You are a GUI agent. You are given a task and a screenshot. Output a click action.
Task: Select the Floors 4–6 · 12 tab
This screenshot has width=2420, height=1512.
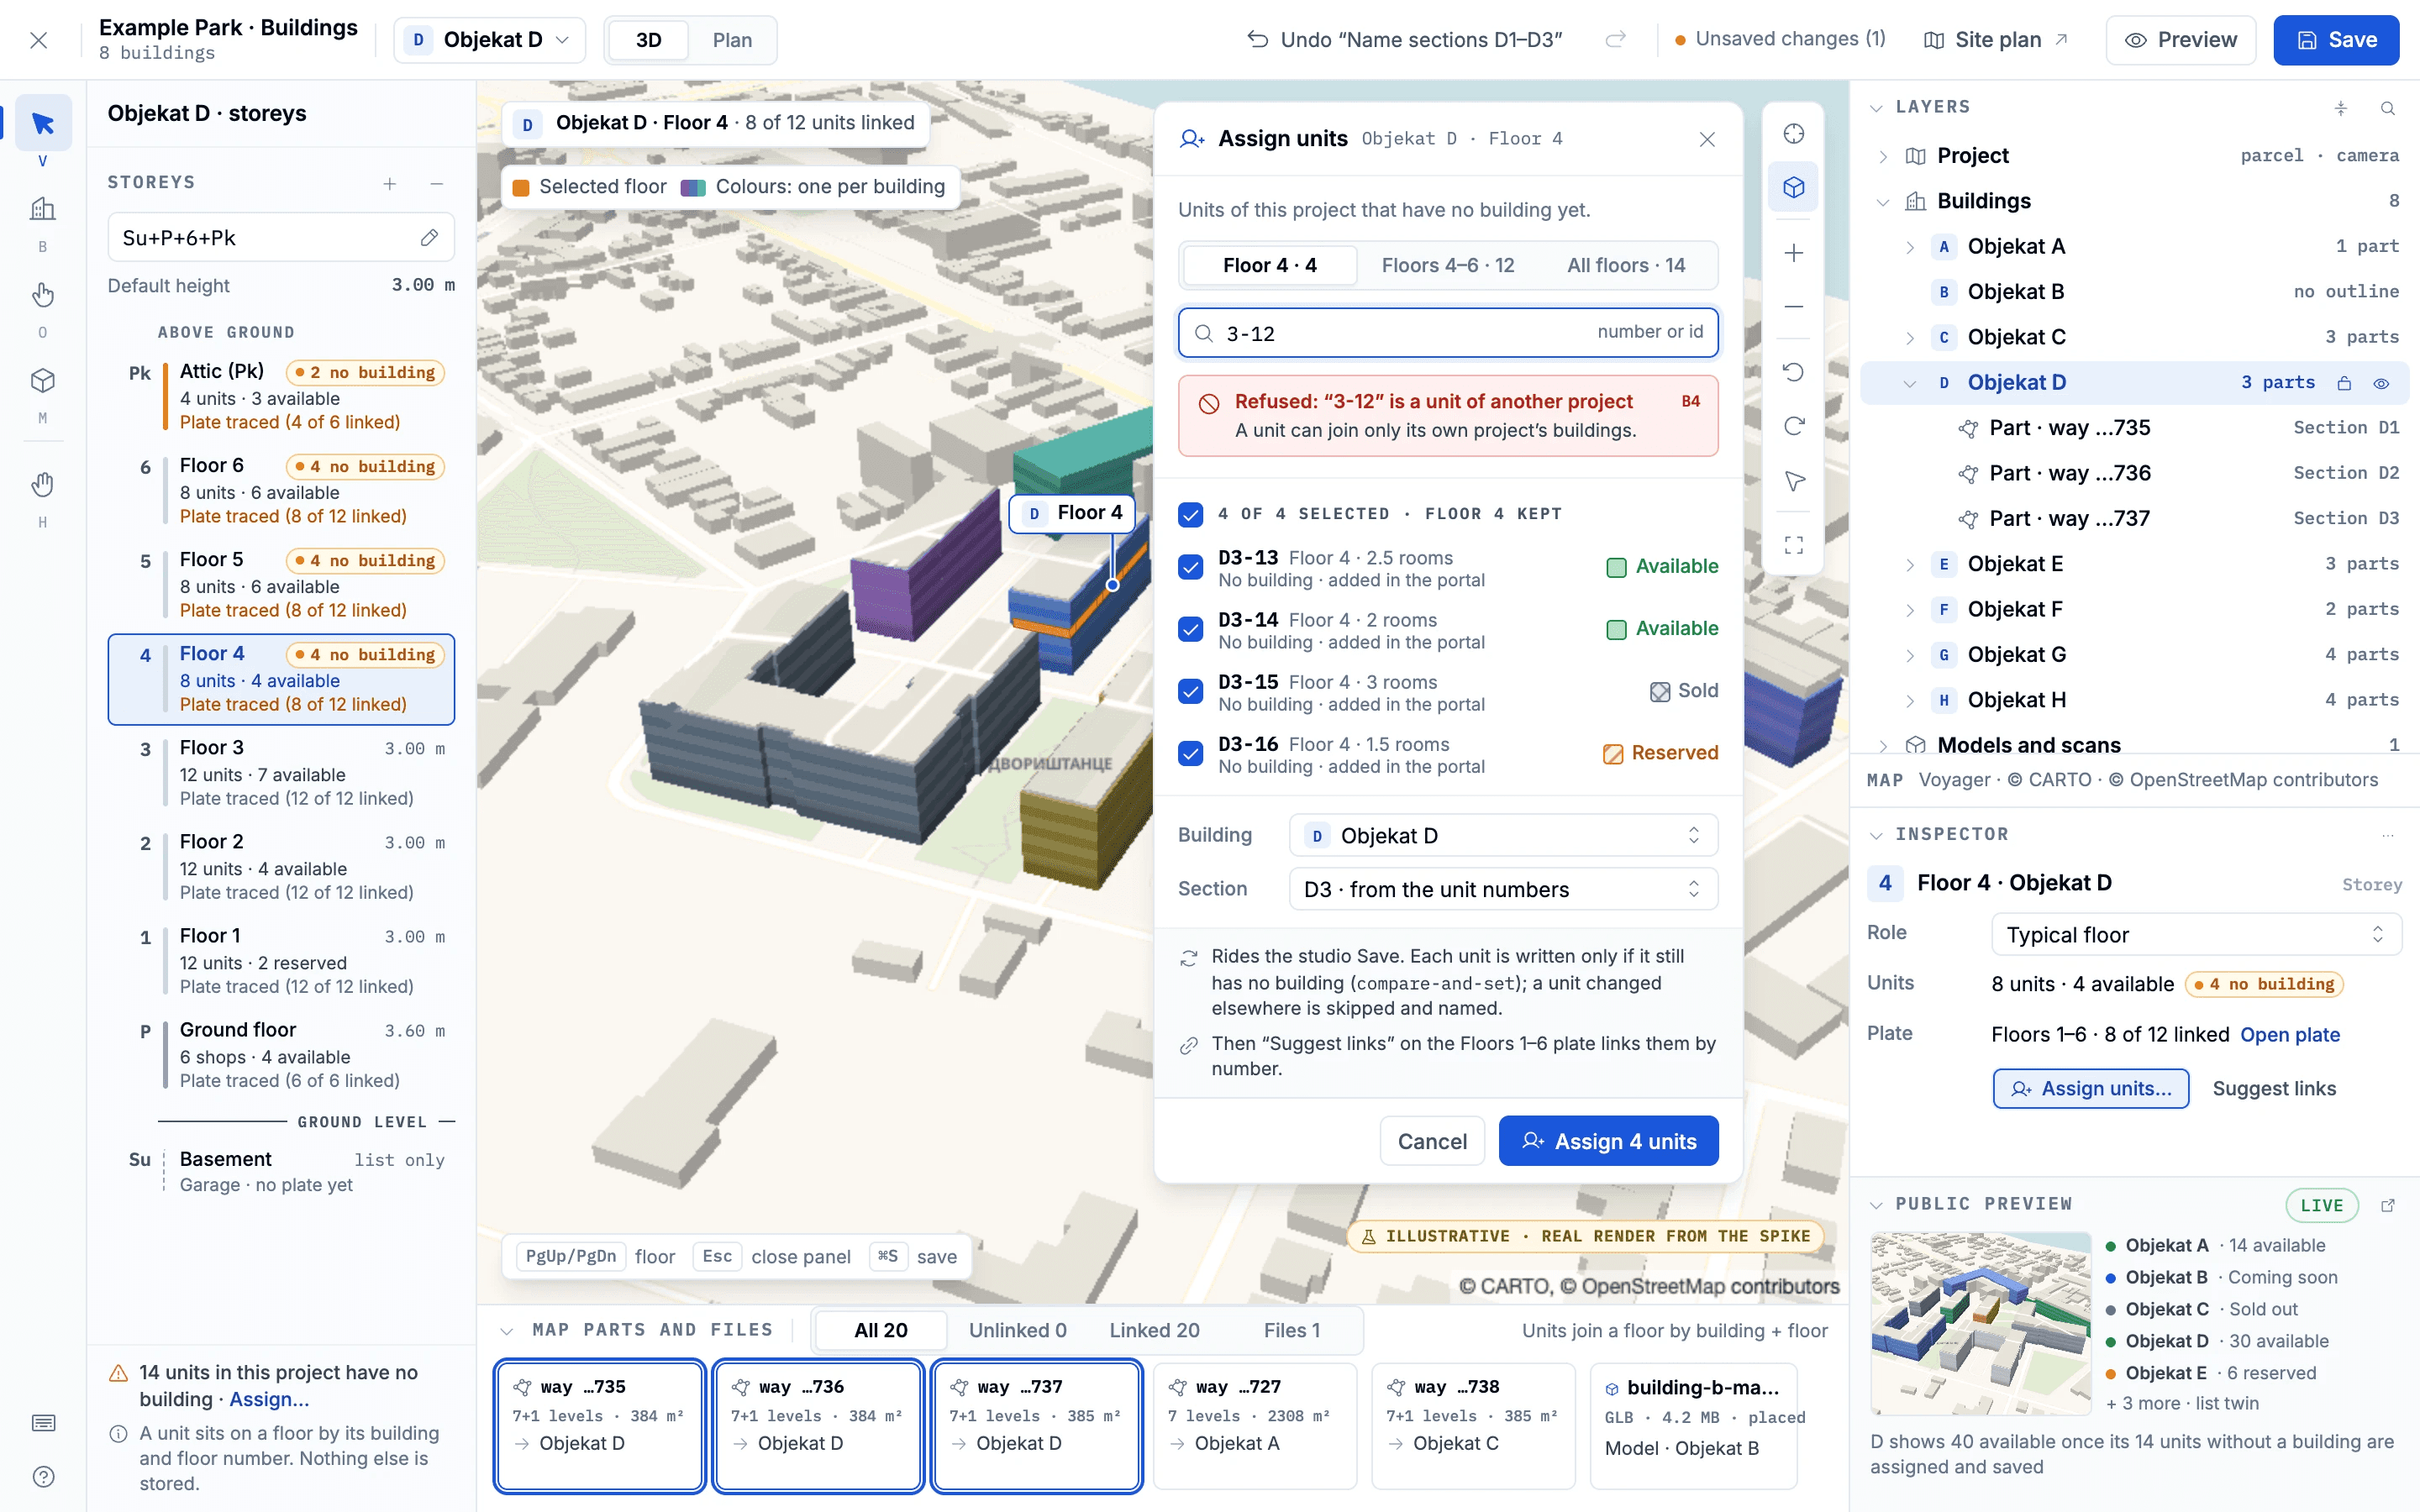[x=1447, y=265]
